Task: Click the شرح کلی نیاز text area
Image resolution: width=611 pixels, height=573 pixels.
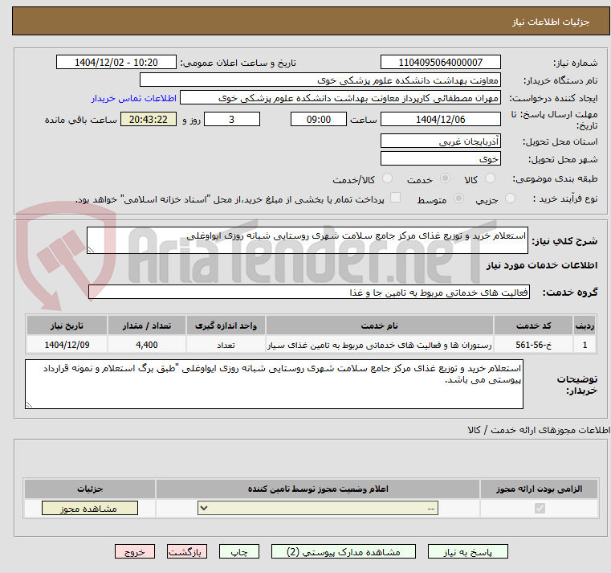Action: (307, 240)
